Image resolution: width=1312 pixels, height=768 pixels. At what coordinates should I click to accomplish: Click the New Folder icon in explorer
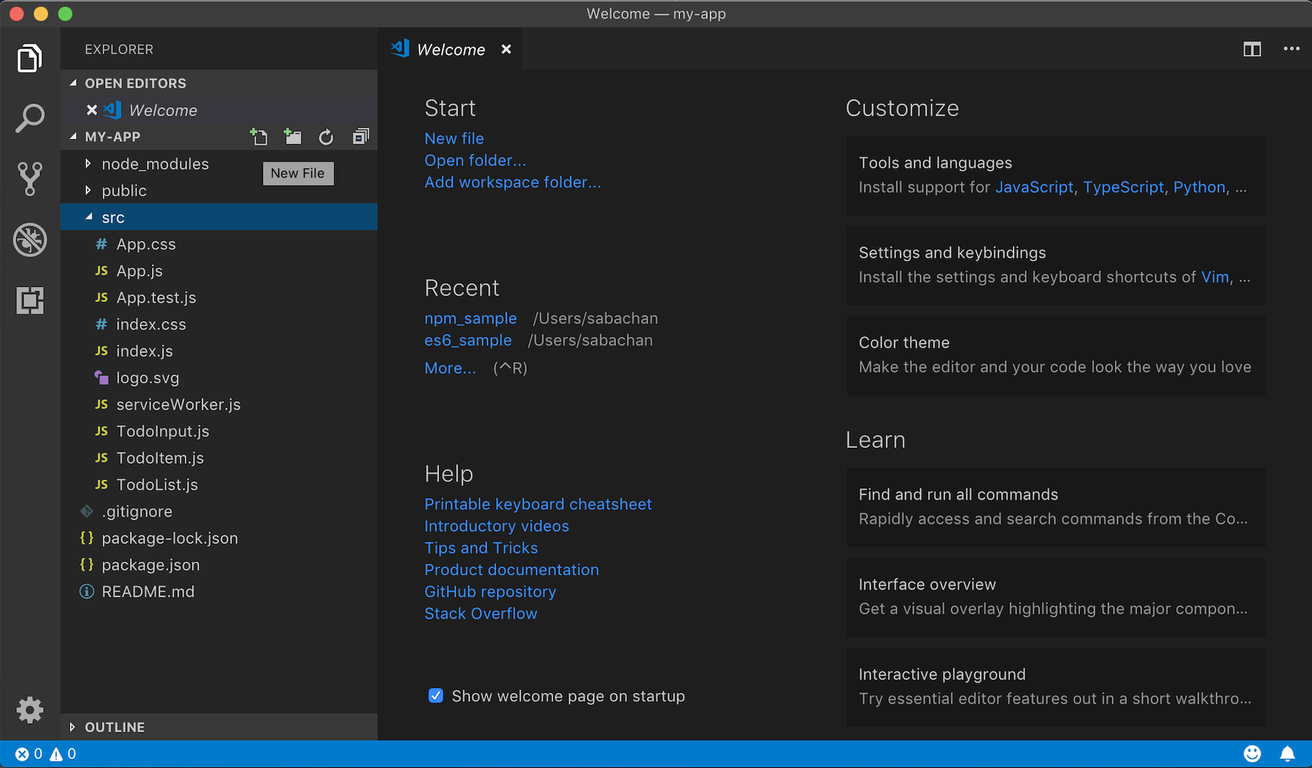293,136
